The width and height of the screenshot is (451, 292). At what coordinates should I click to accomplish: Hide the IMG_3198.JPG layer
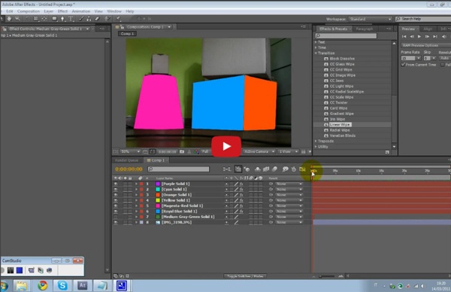point(116,222)
